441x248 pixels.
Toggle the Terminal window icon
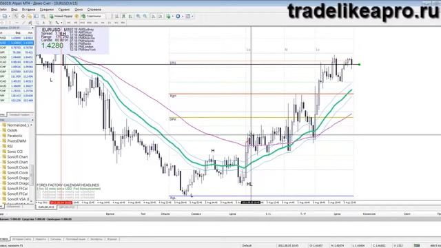(37, 17)
